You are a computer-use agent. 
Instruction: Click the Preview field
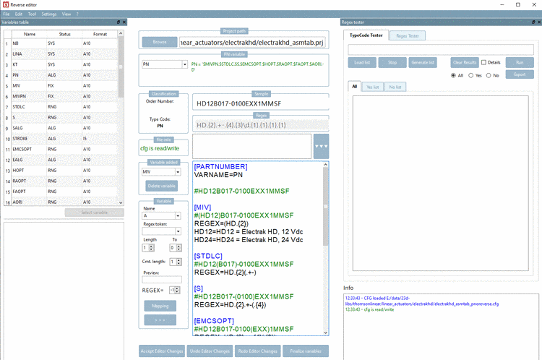pyautogui.click(x=162, y=280)
